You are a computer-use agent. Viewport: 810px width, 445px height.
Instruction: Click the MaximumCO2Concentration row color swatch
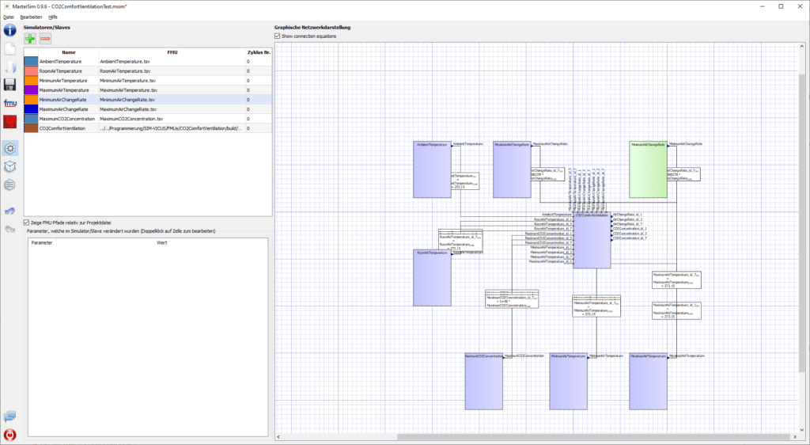click(x=31, y=119)
